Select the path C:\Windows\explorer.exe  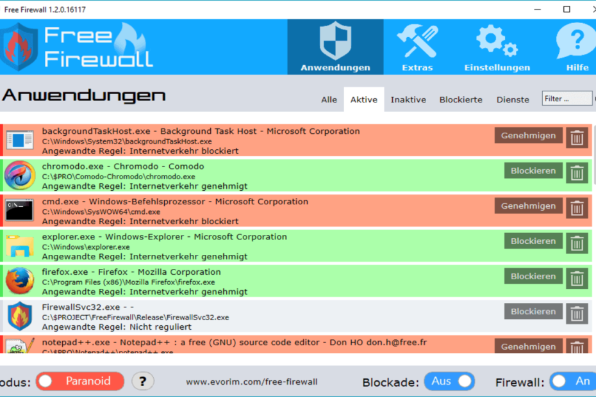pos(86,247)
